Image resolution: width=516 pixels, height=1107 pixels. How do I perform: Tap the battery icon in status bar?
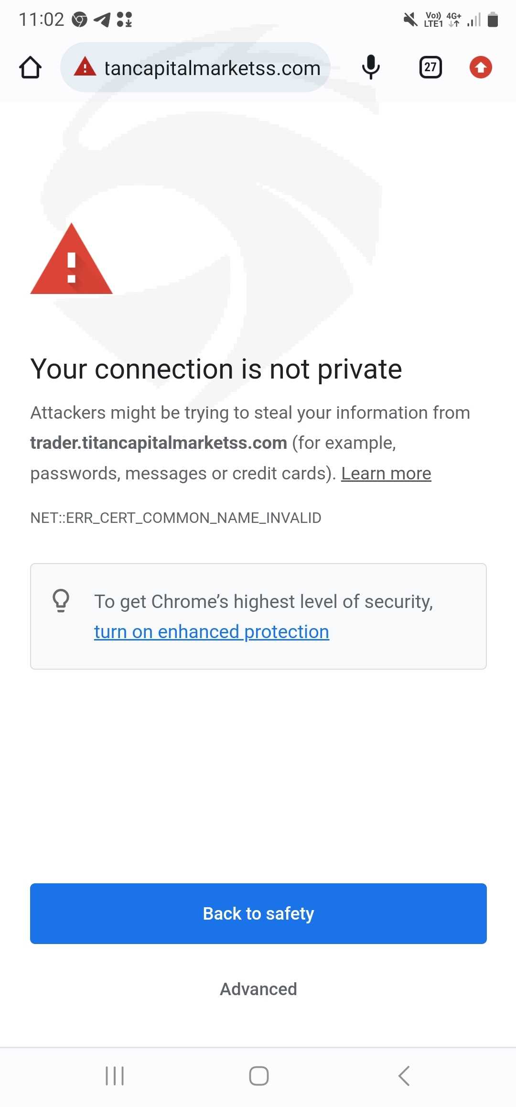click(x=493, y=20)
